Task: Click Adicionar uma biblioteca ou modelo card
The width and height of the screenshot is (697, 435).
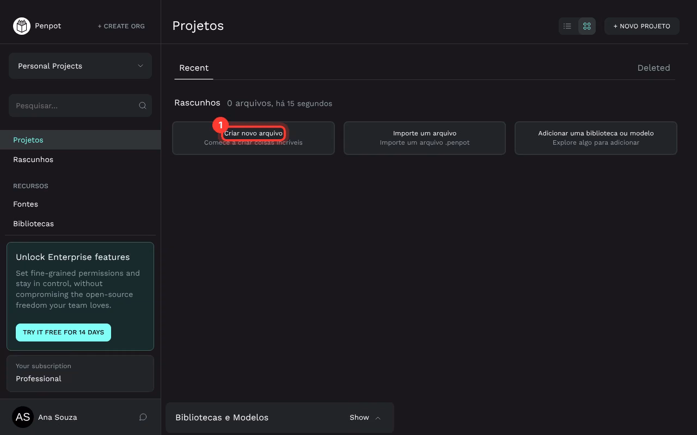Action: click(x=596, y=138)
